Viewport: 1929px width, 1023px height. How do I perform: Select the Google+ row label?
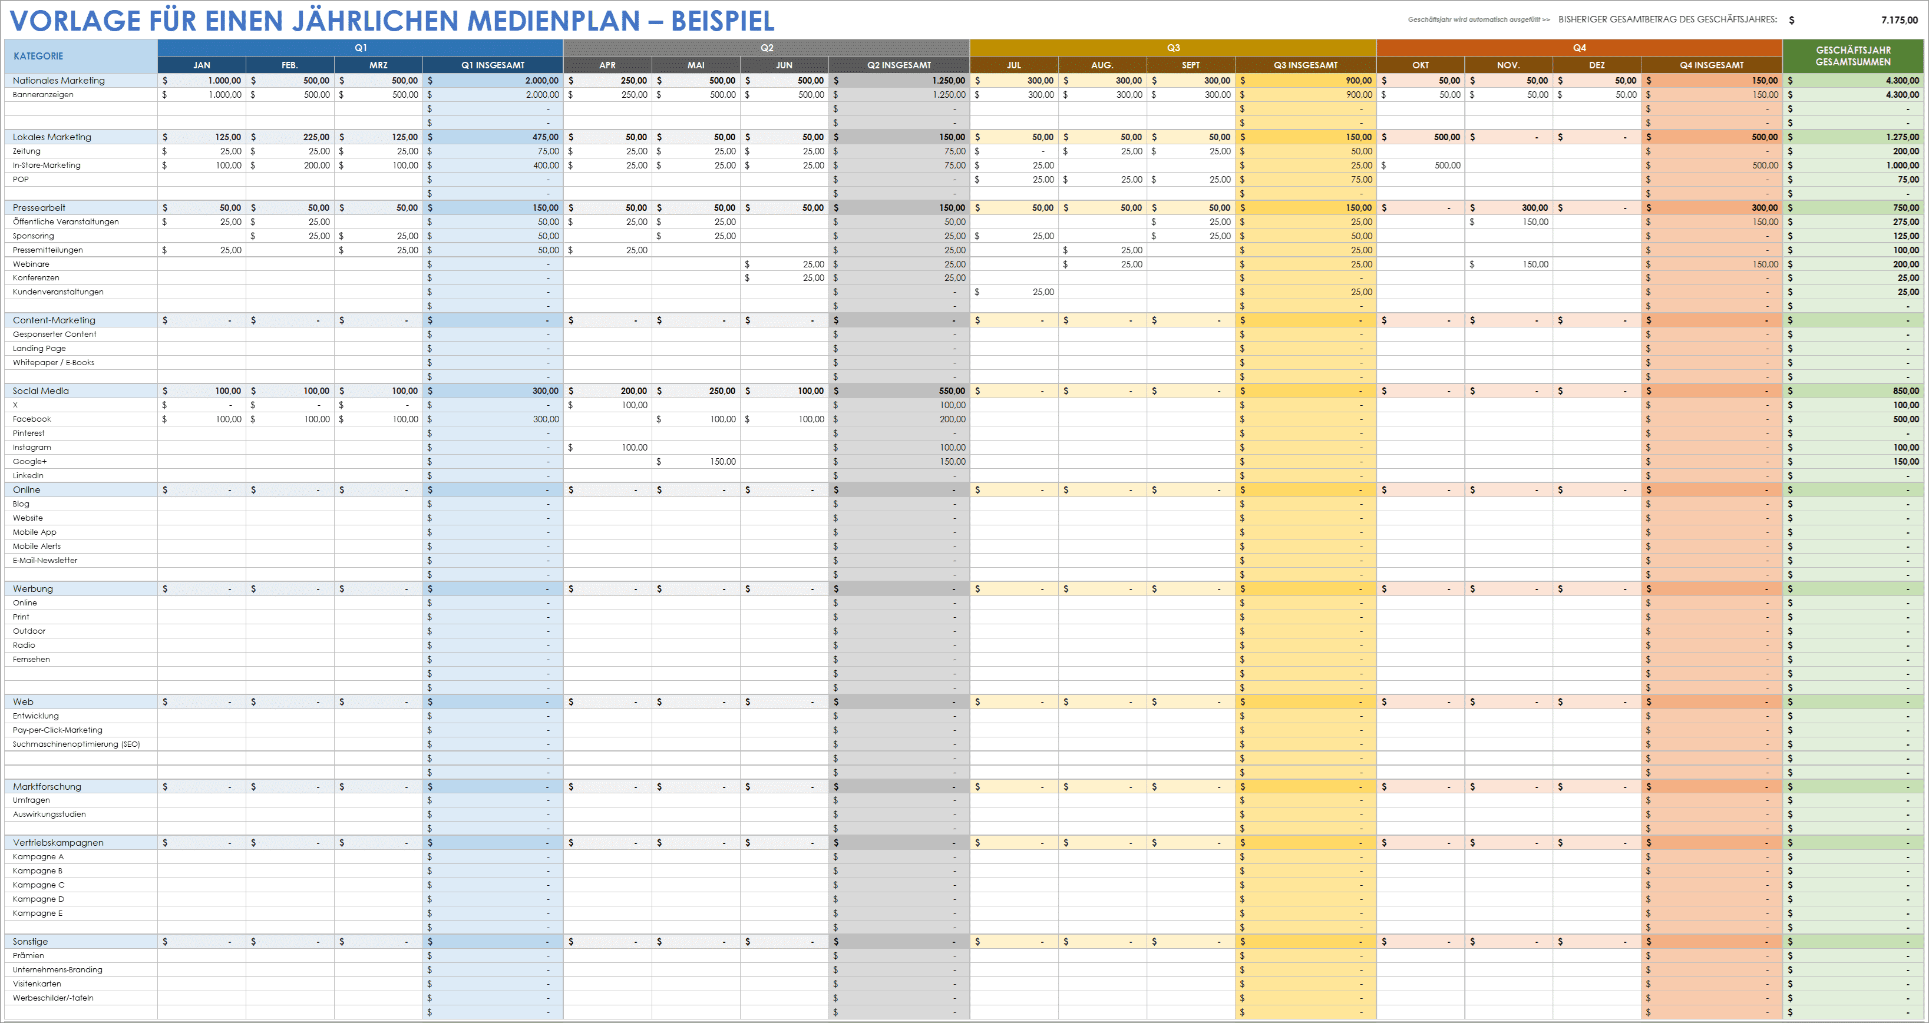pos(29,462)
